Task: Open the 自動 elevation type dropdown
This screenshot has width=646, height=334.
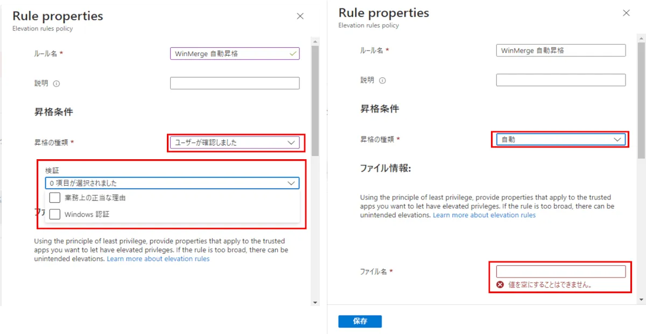Action: 561,139
